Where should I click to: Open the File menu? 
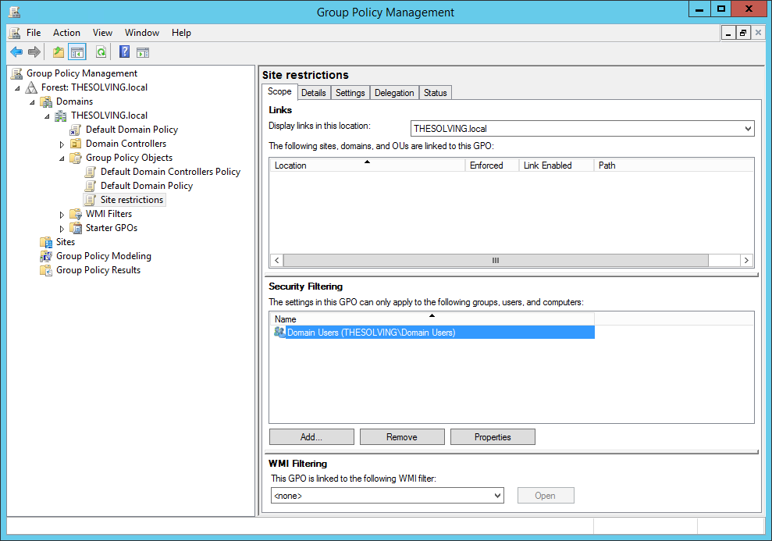coord(34,33)
